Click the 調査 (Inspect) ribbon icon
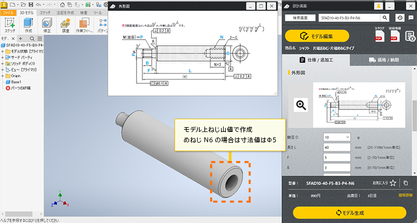The width and height of the screenshot is (417, 223). (x=65, y=24)
